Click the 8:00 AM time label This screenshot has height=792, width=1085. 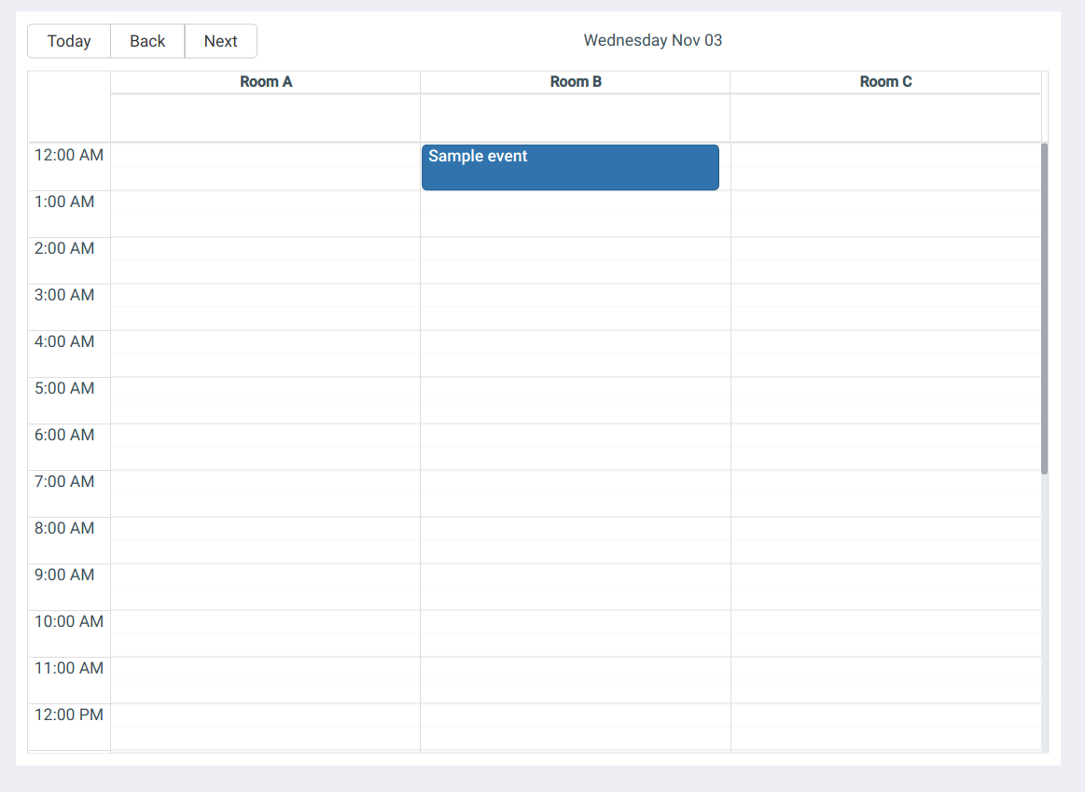[x=64, y=528]
